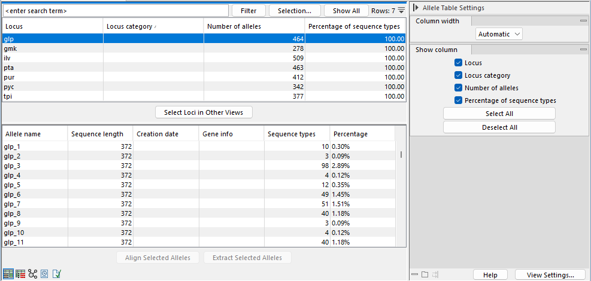Select the glp locus row
591x281 pixels.
(x=204, y=38)
